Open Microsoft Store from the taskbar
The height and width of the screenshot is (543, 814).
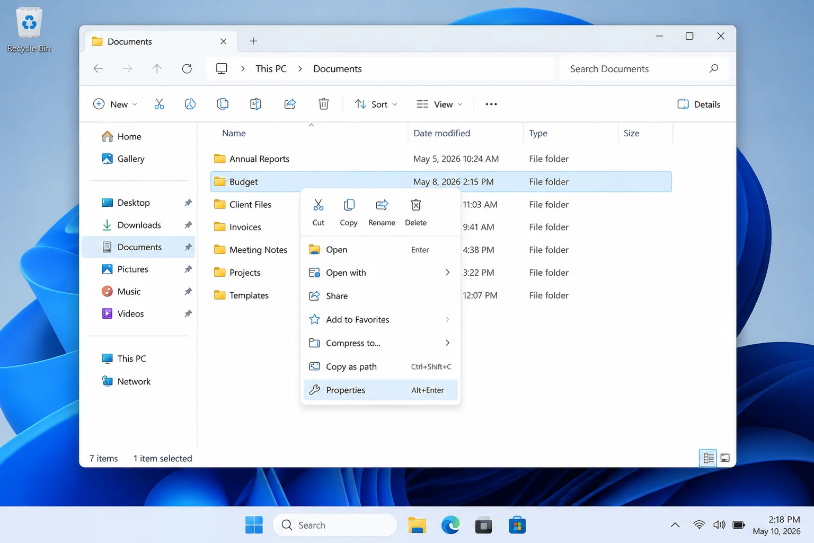(517, 525)
